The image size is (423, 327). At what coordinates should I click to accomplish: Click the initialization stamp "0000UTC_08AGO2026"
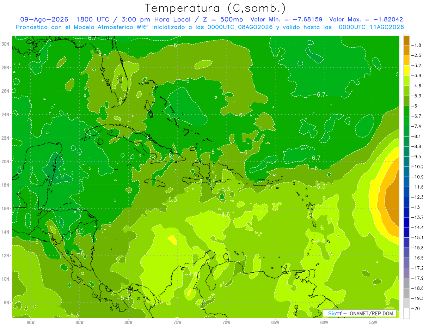[x=240, y=27]
